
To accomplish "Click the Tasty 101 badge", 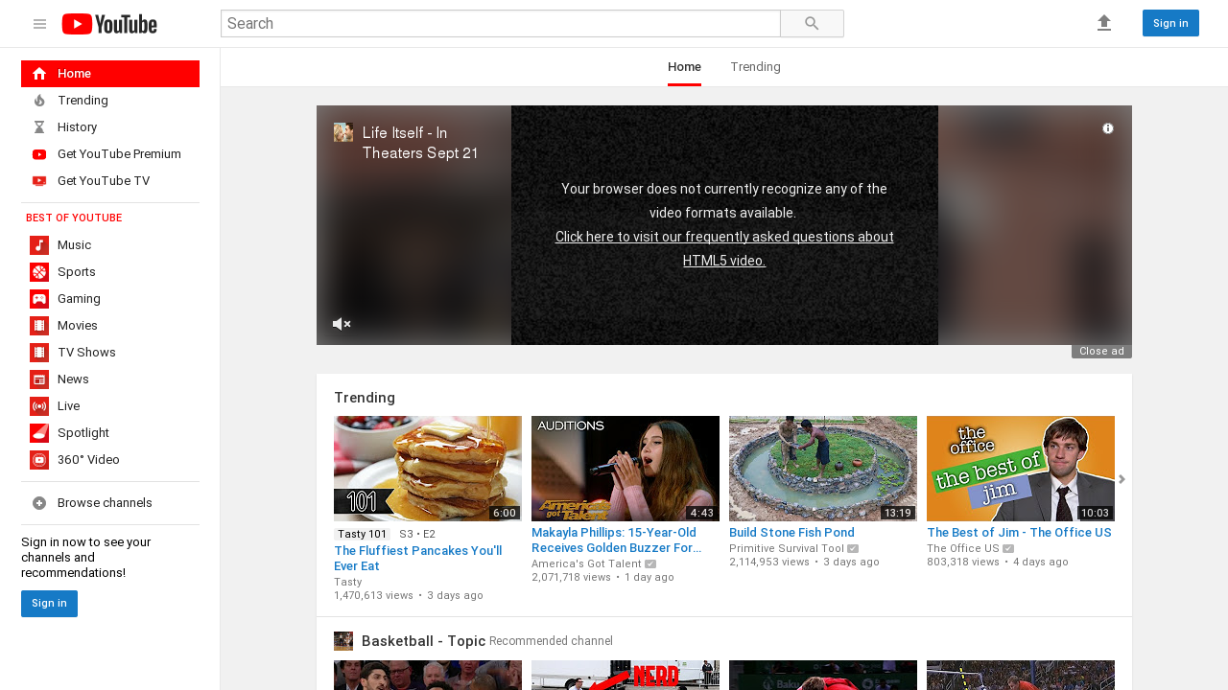I will 363,534.
